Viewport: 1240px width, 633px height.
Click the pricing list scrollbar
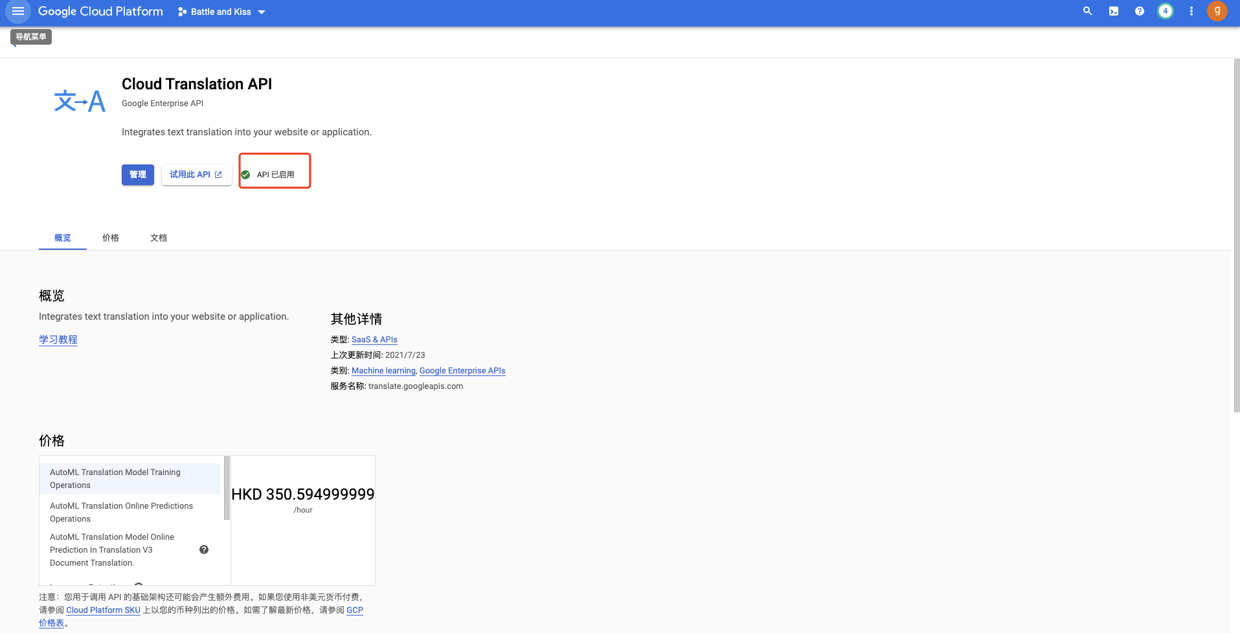[227, 488]
